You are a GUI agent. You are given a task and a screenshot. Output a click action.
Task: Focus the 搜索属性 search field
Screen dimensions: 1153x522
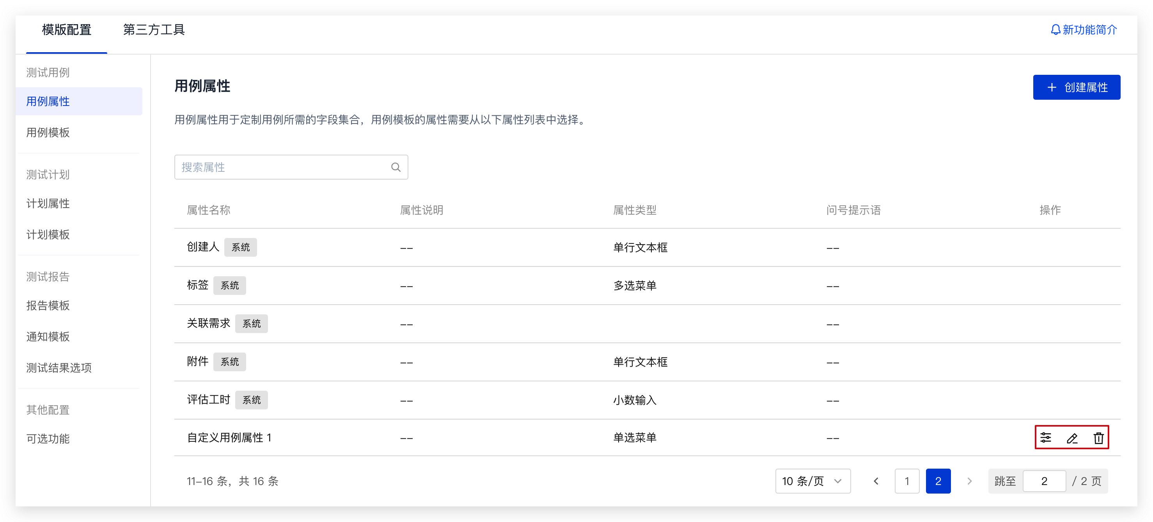[291, 167]
